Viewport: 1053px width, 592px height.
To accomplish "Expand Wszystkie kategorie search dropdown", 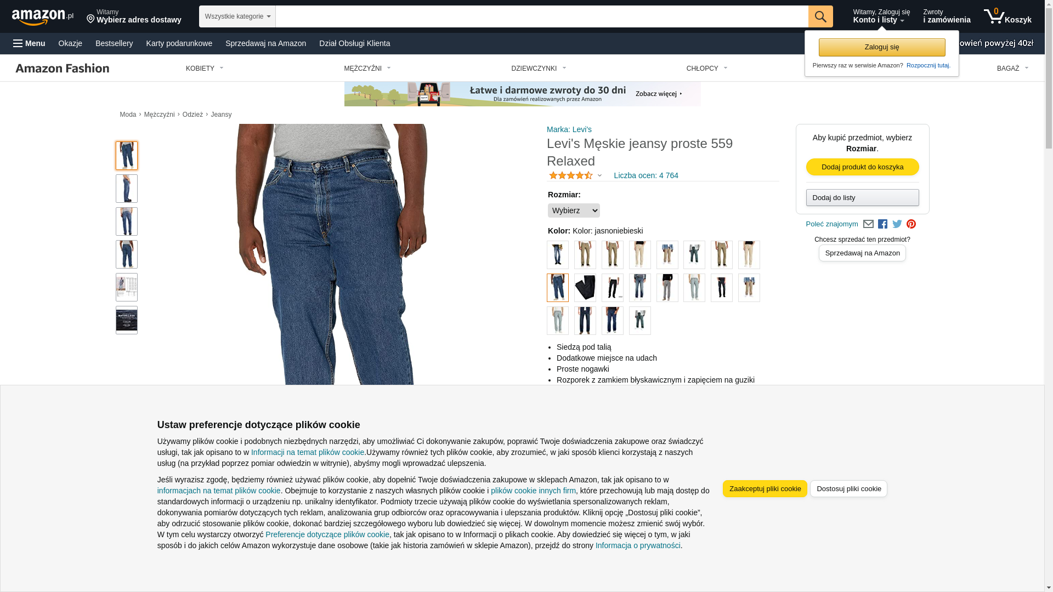I will click(237, 16).
